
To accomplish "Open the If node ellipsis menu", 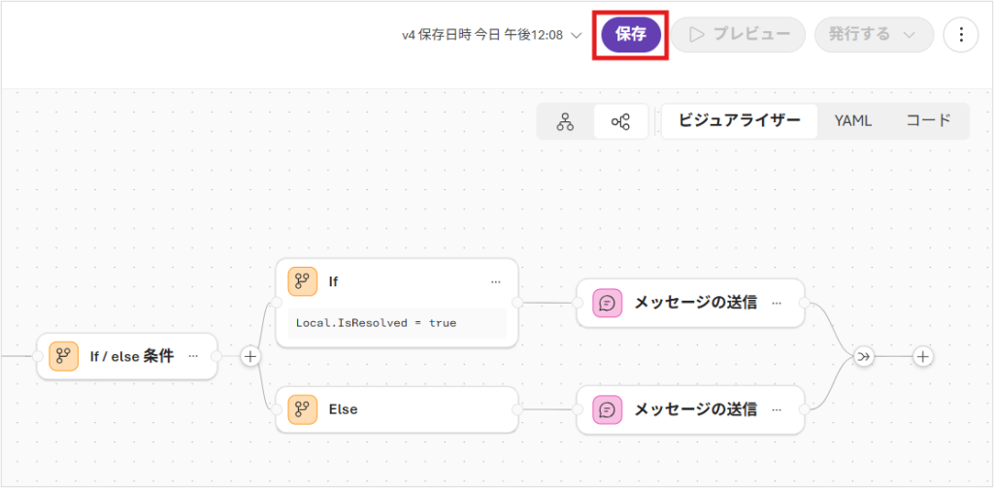I will tap(496, 281).
